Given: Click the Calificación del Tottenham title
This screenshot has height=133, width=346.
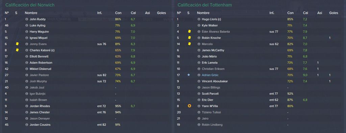Looking at the screenshot, I should click(x=204, y=5).
